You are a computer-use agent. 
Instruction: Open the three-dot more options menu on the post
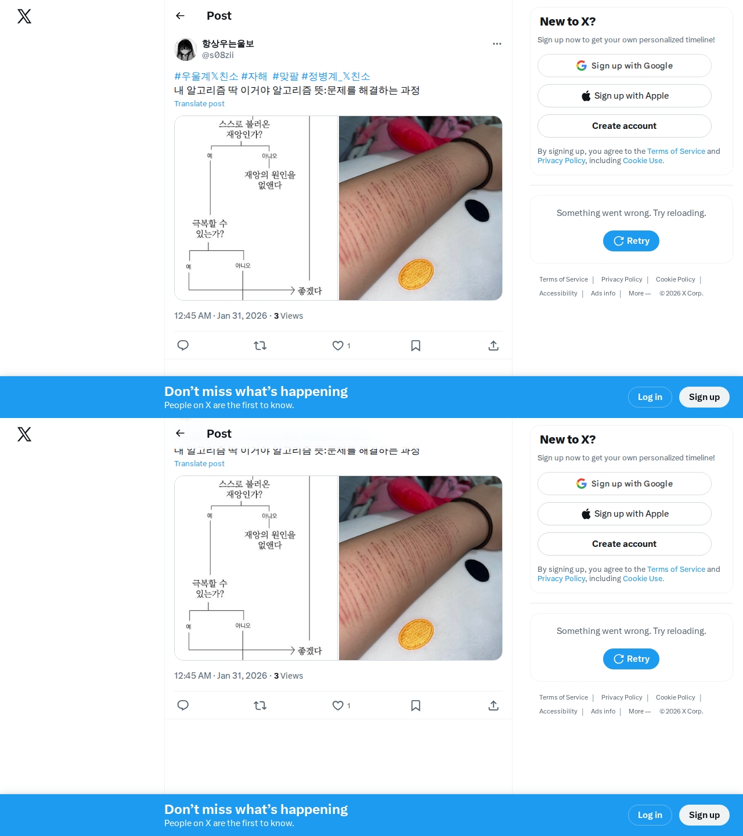[x=497, y=44]
